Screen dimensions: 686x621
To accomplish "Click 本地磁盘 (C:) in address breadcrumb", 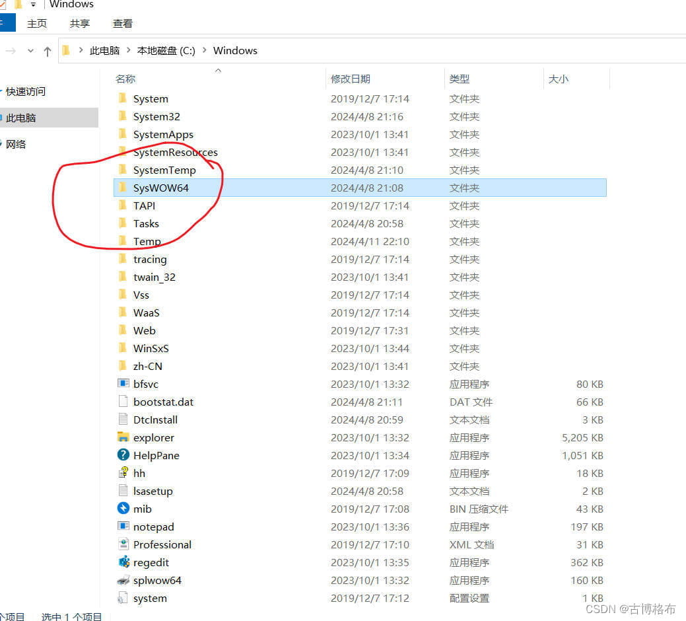I will pos(166,51).
